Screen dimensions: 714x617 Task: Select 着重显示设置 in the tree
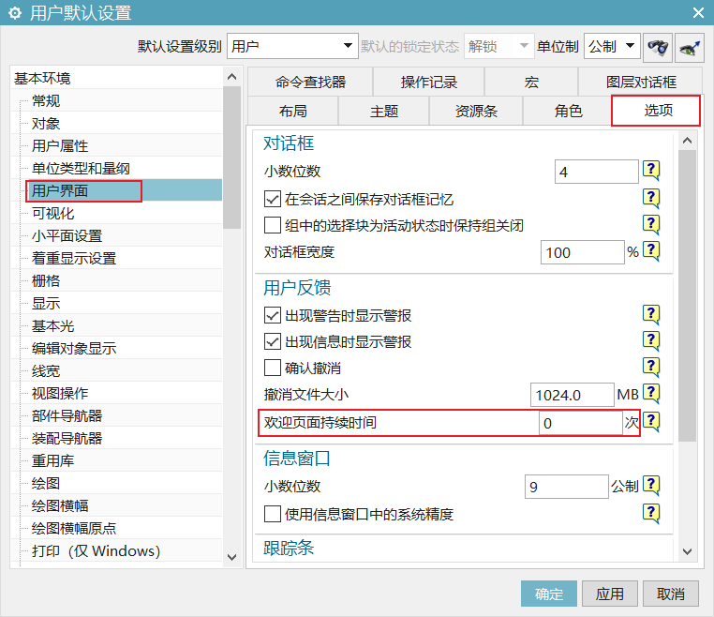click(x=74, y=259)
